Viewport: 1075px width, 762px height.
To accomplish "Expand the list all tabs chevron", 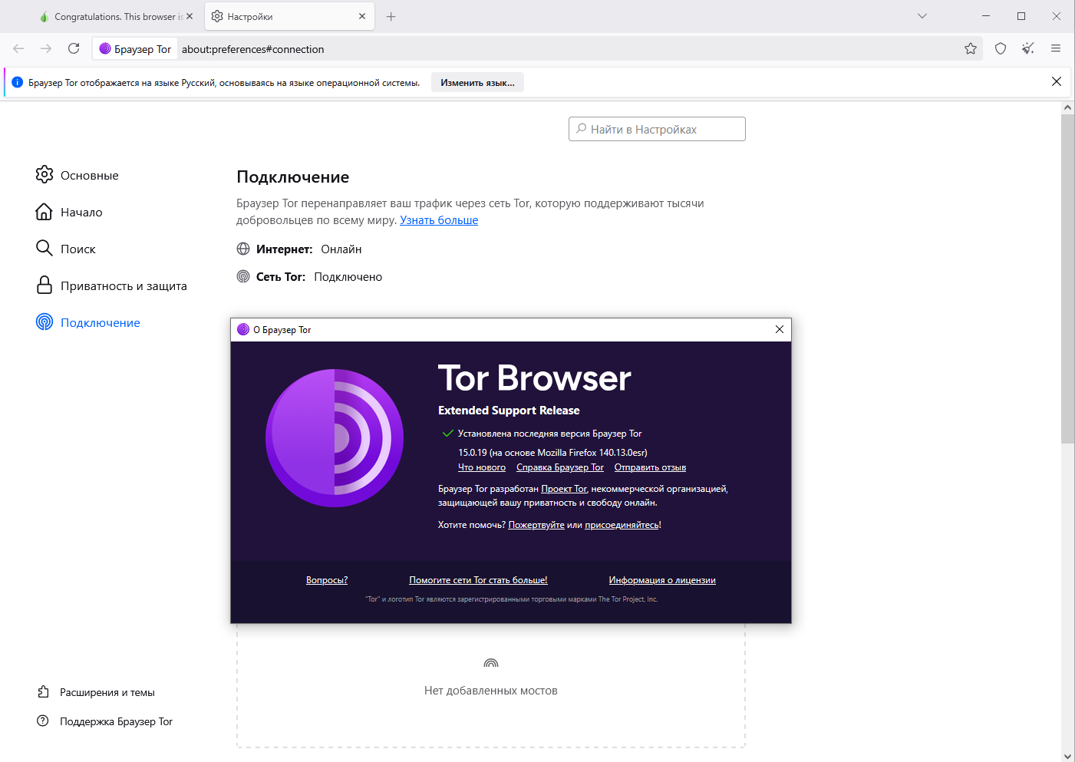I will [922, 16].
